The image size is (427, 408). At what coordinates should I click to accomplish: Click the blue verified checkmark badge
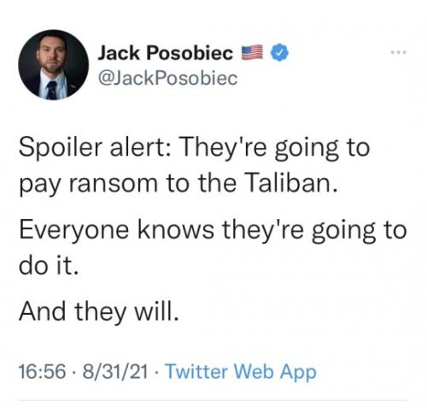279,53
